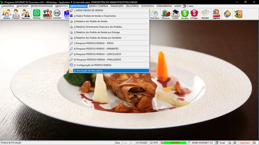
Task: Open the PEDIDO COMPRAS menu
Action: click(98, 6)
